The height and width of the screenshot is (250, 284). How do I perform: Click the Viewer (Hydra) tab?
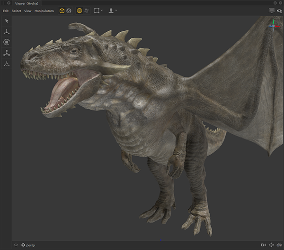click(x=27, y=3)
